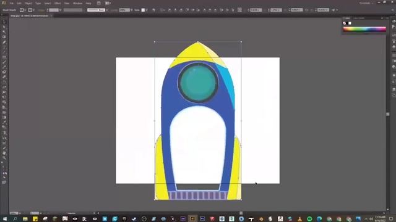Open Photoshop from the taskbar
The image size is (396, 222).
pyautogui.click(x=202, y=219)
